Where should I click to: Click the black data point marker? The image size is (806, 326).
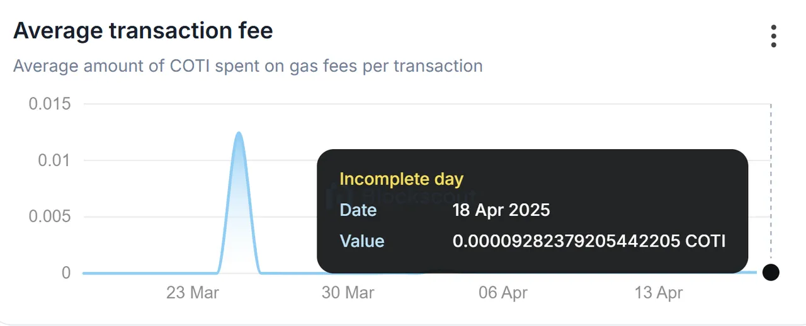[771, 273]
